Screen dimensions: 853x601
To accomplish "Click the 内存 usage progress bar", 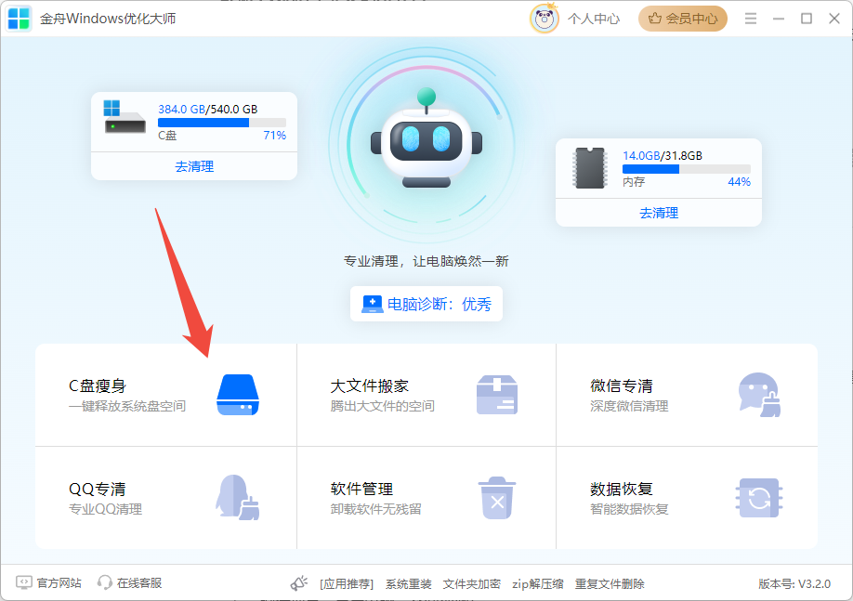I will 687,169.
